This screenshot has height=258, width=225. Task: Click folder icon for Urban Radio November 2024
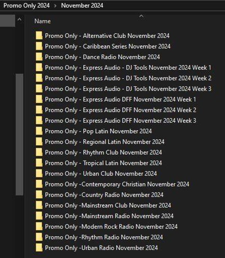coord(39,248)
